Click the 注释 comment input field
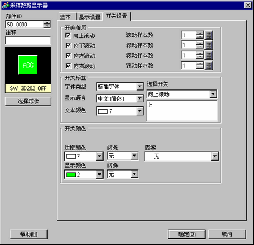Viewport: 254px width, 245px height. (x=28, y=40)
